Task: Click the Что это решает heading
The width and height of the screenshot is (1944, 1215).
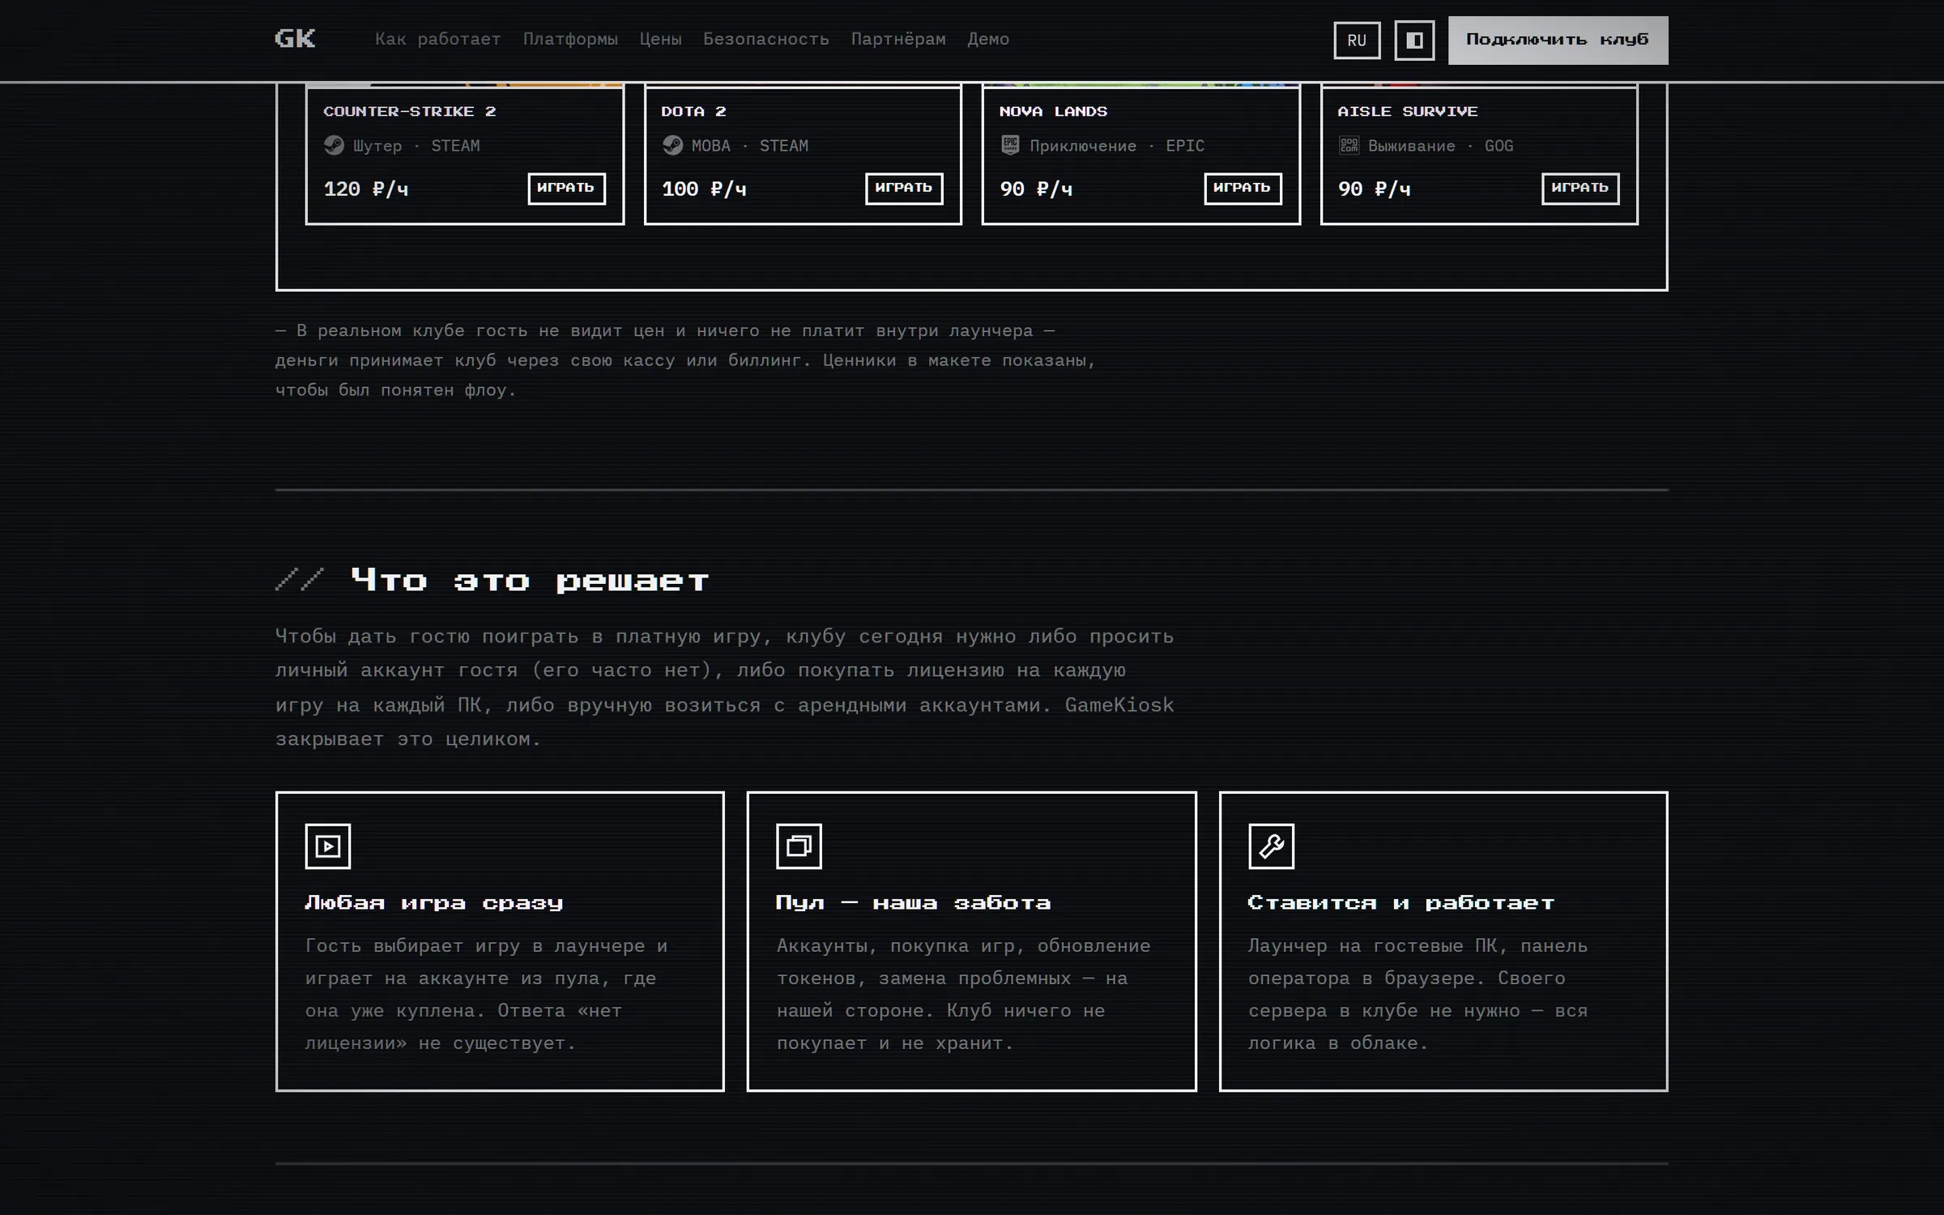Action: point(531,580)
